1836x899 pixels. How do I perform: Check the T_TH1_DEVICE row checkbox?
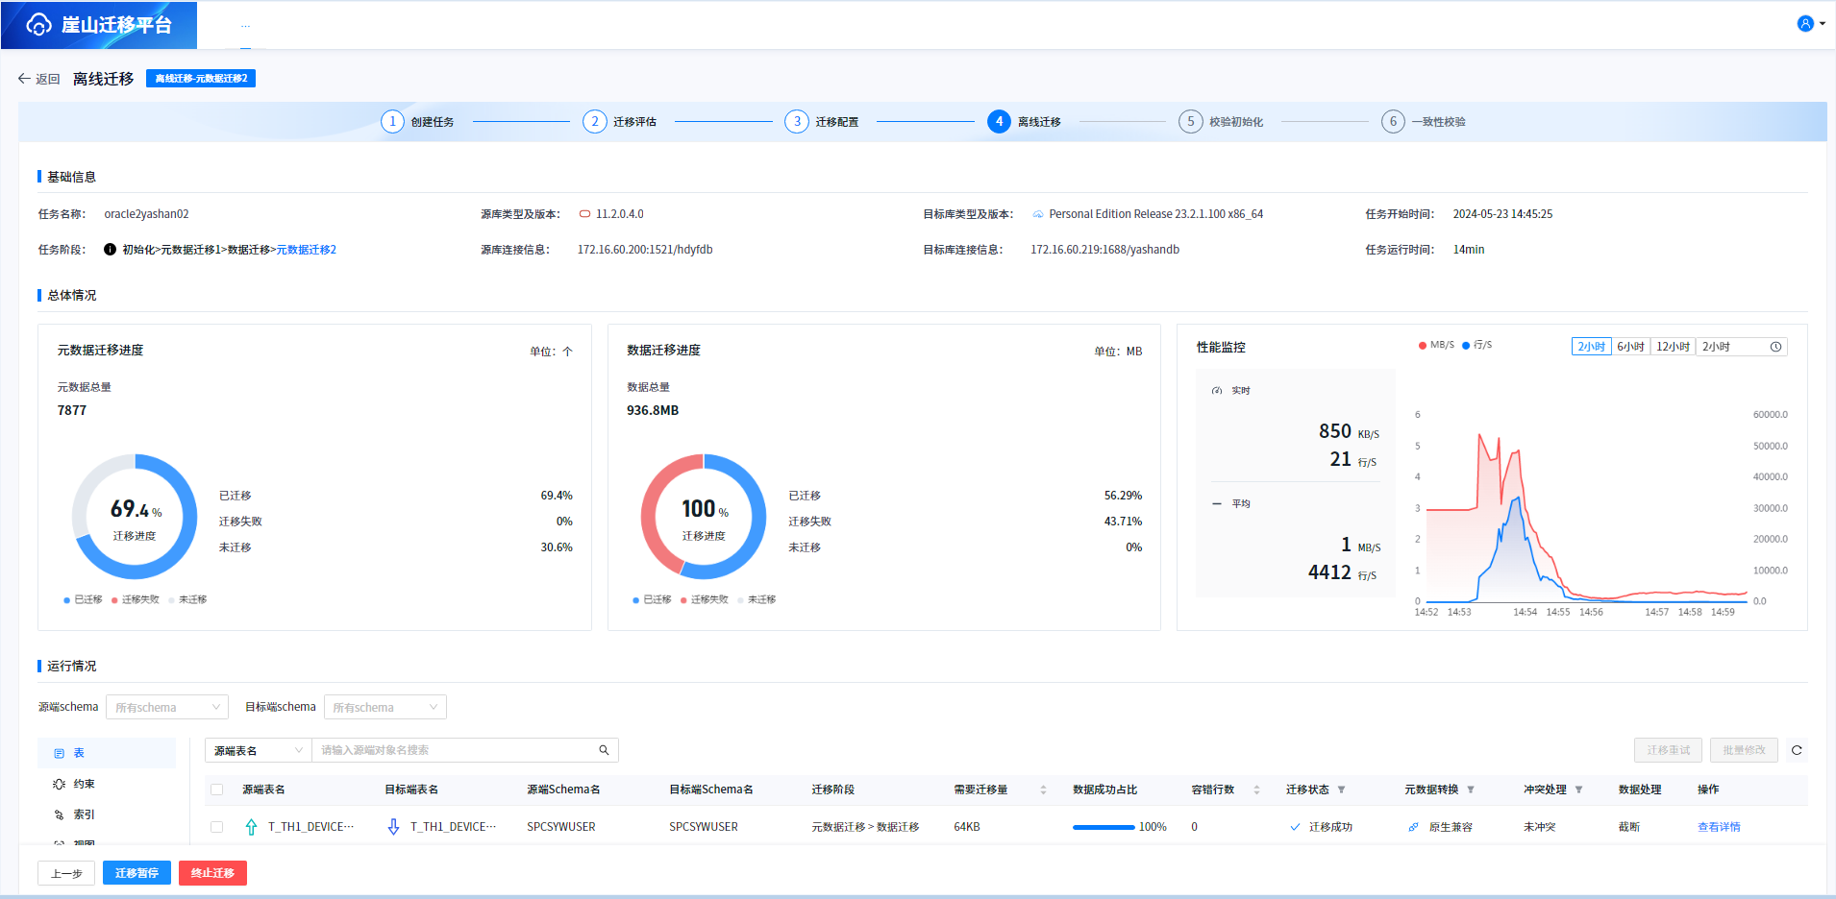tap(217, 827)
